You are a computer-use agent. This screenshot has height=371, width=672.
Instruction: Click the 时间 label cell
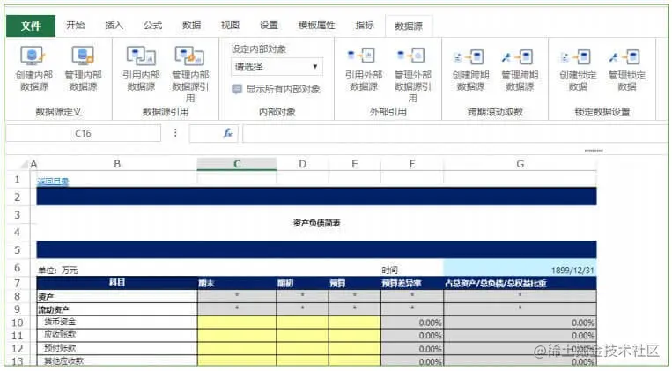[x=389, y=271]
